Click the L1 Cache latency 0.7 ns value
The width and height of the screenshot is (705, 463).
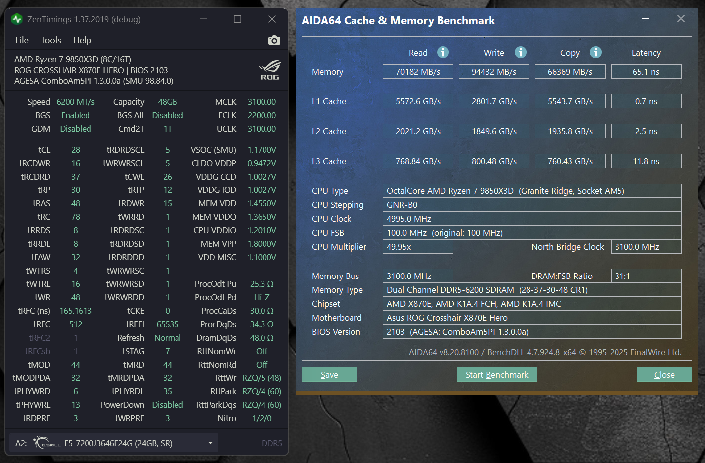click(x=646, y=101)
